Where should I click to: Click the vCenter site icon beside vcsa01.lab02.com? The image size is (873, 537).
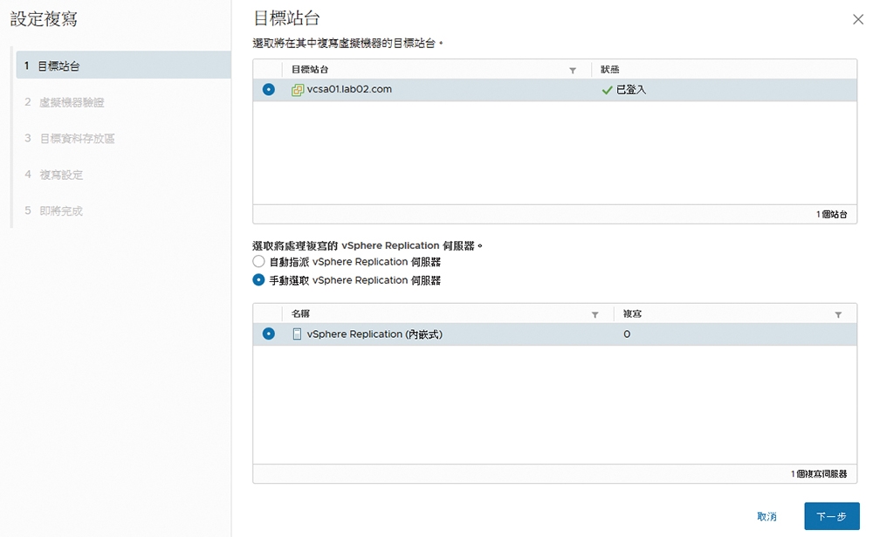pos(298,90)
